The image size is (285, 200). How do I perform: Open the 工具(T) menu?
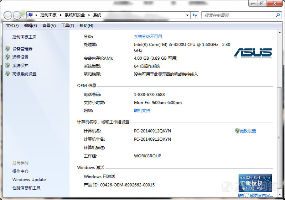pyautogui.click(x=68, y=26)
